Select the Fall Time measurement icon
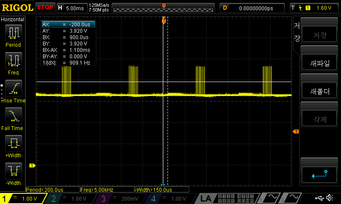This screenshot has width=341, height=204. click(x=14, y=116)
